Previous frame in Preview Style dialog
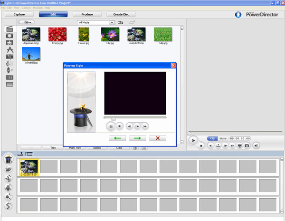Screen dimensions: 285x221 tap(130, 126)
